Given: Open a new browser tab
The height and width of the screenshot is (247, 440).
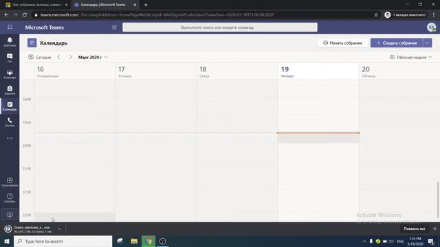Looking at the screenshot, I should pyautogui.click(x=145, y=5).
